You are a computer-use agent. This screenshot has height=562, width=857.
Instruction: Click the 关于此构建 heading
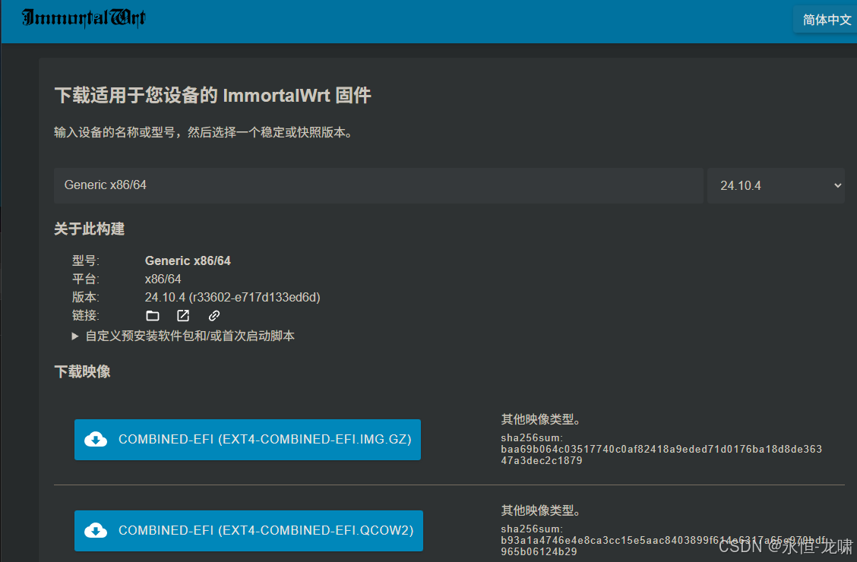(x=89, y=229)
